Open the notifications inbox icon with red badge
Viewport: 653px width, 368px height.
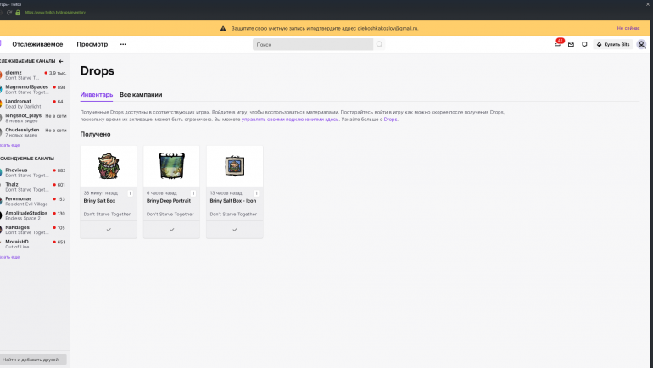pyautogui.click(x=557, y=44)
